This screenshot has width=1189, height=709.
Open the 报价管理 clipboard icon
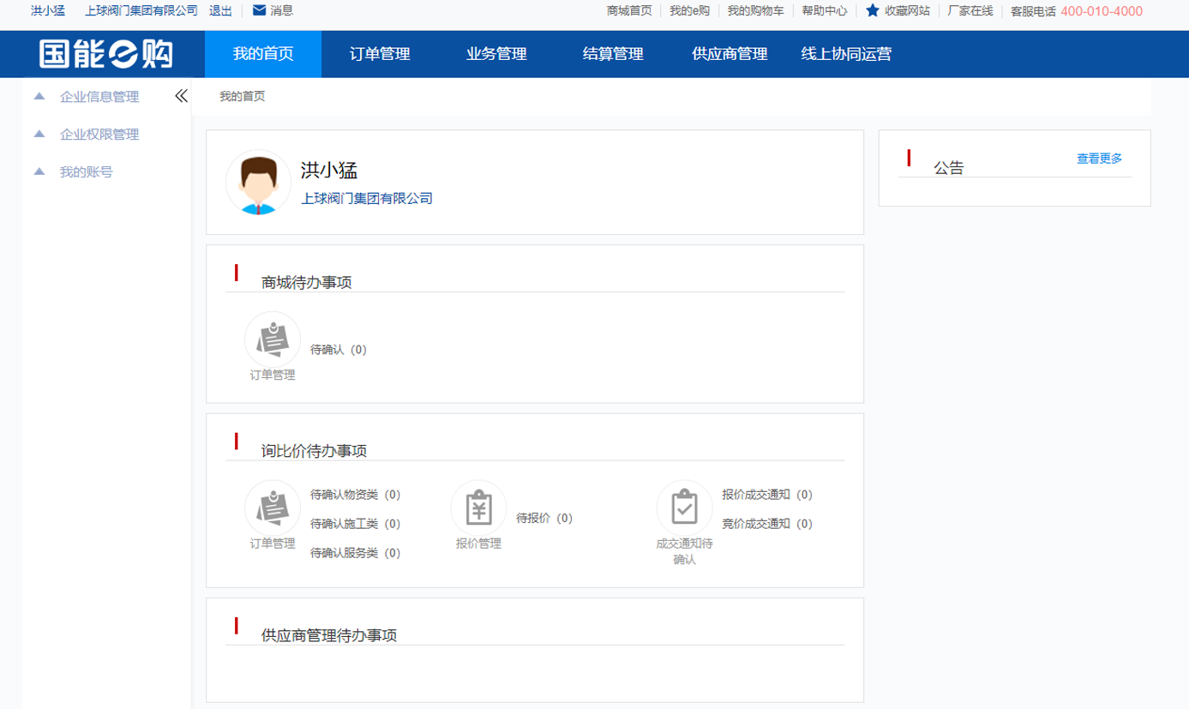tap(478, 508)
